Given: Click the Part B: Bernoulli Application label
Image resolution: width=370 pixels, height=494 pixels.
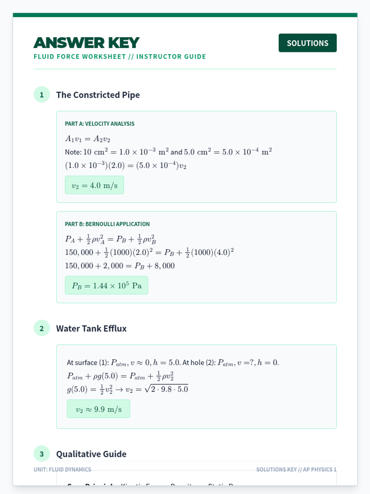Looking at the screenshot, I should [107, 224].
